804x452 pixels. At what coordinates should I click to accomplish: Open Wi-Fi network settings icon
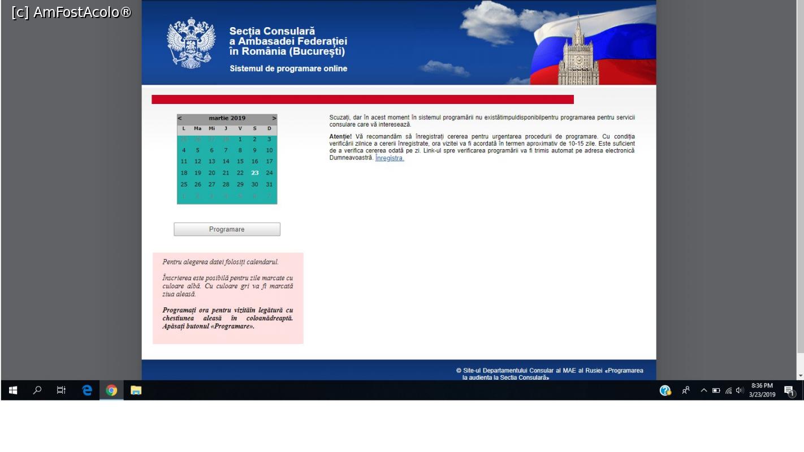728,390
